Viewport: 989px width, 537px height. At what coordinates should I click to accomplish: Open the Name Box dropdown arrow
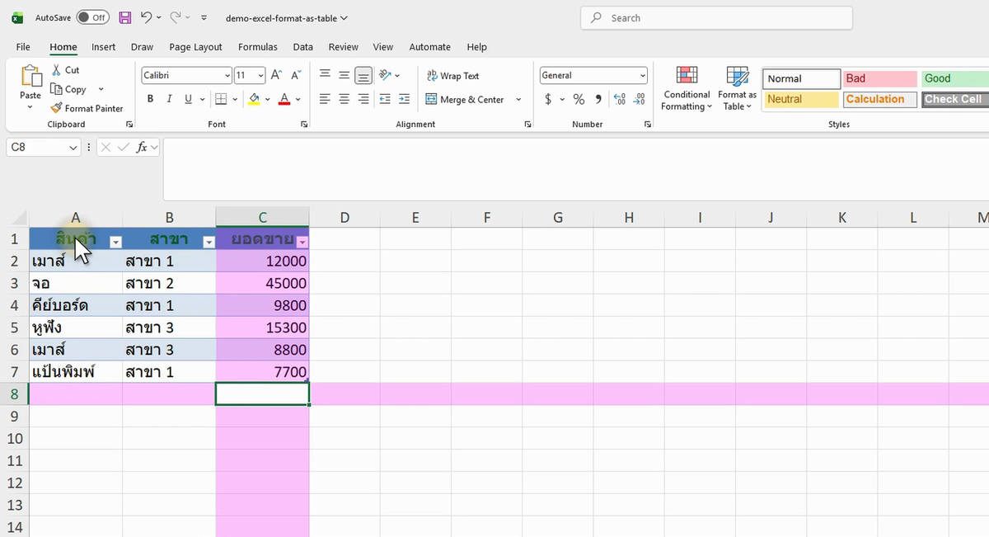point(73,148)
